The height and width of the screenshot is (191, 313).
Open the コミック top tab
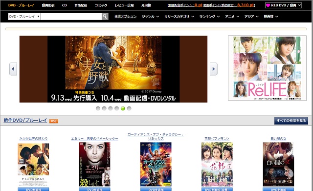tap(101, 5)
